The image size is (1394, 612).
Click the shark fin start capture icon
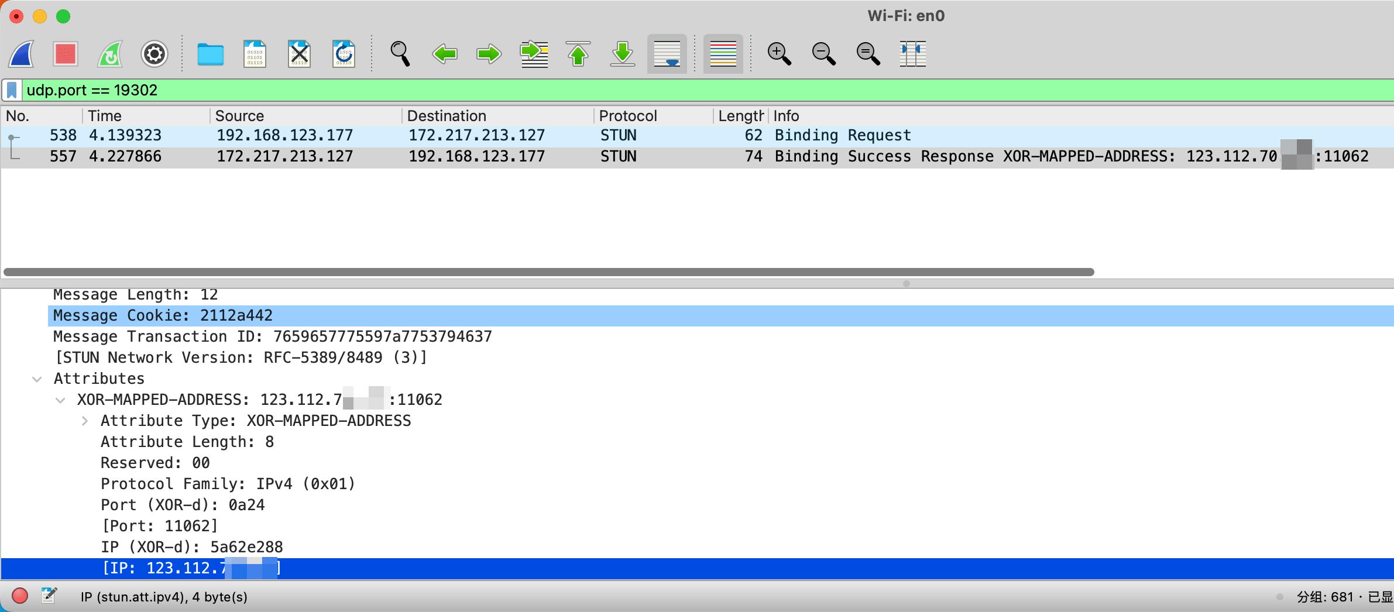22,54
